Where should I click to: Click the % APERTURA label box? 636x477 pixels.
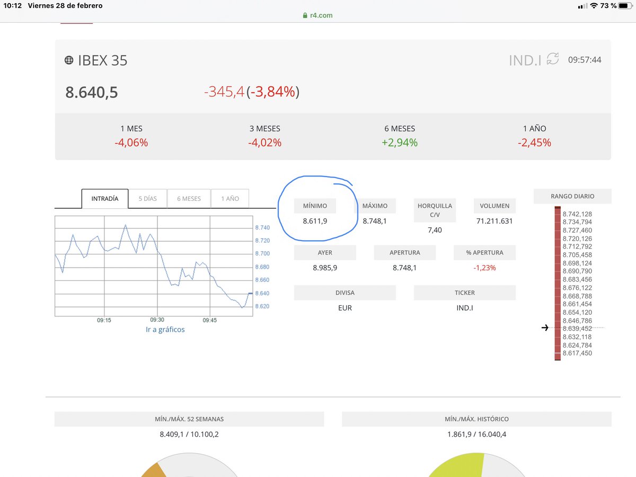pyautogui.click(x=484, y=253)
